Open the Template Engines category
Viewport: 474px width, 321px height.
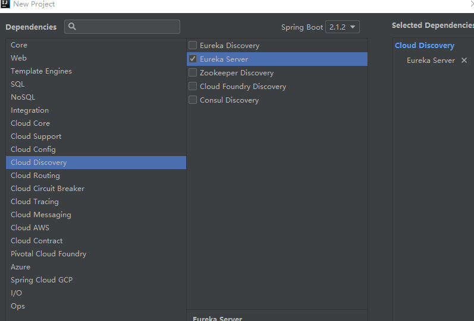[41, 71]
